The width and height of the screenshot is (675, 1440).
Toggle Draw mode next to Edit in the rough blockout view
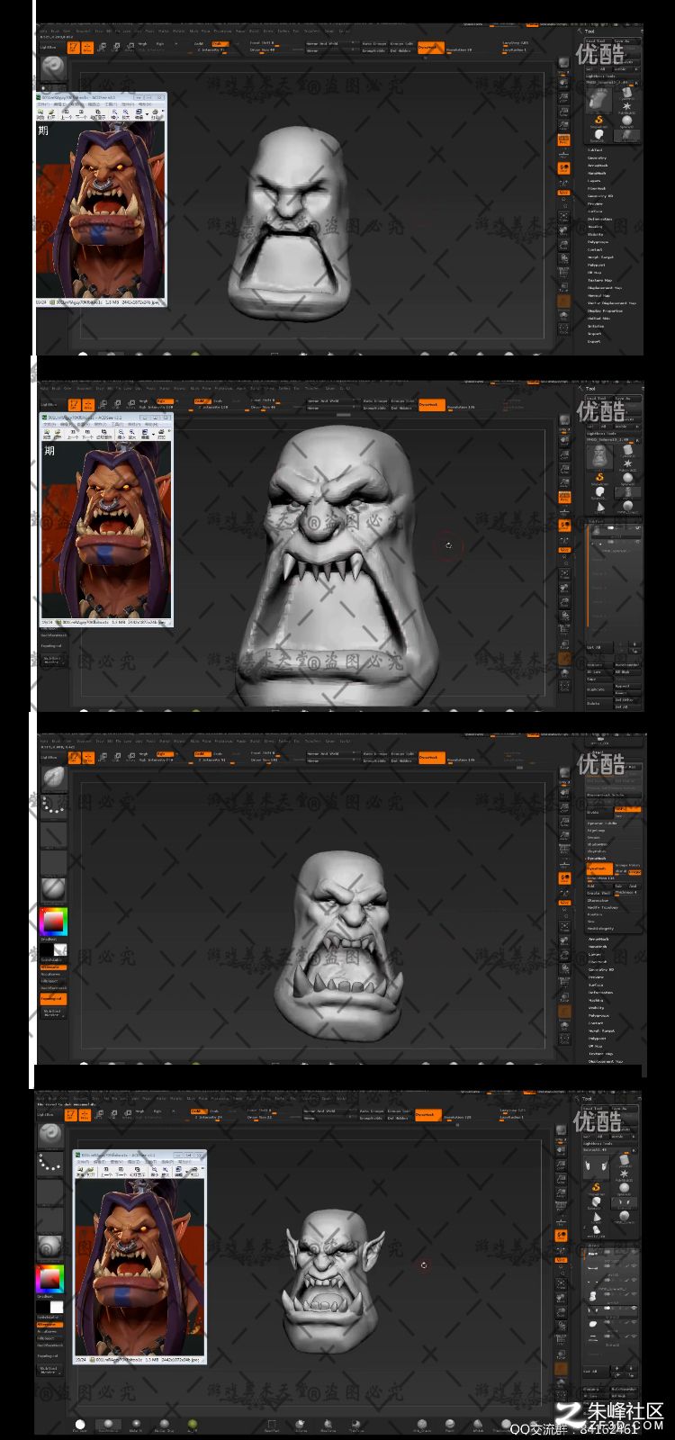[87, 48]
